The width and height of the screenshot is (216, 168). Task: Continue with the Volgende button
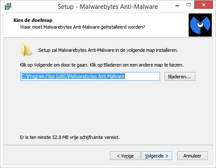point(157,156)
